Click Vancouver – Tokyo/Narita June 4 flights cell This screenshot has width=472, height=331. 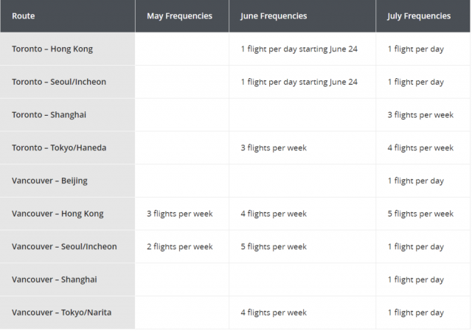click(x=302, y=313)
